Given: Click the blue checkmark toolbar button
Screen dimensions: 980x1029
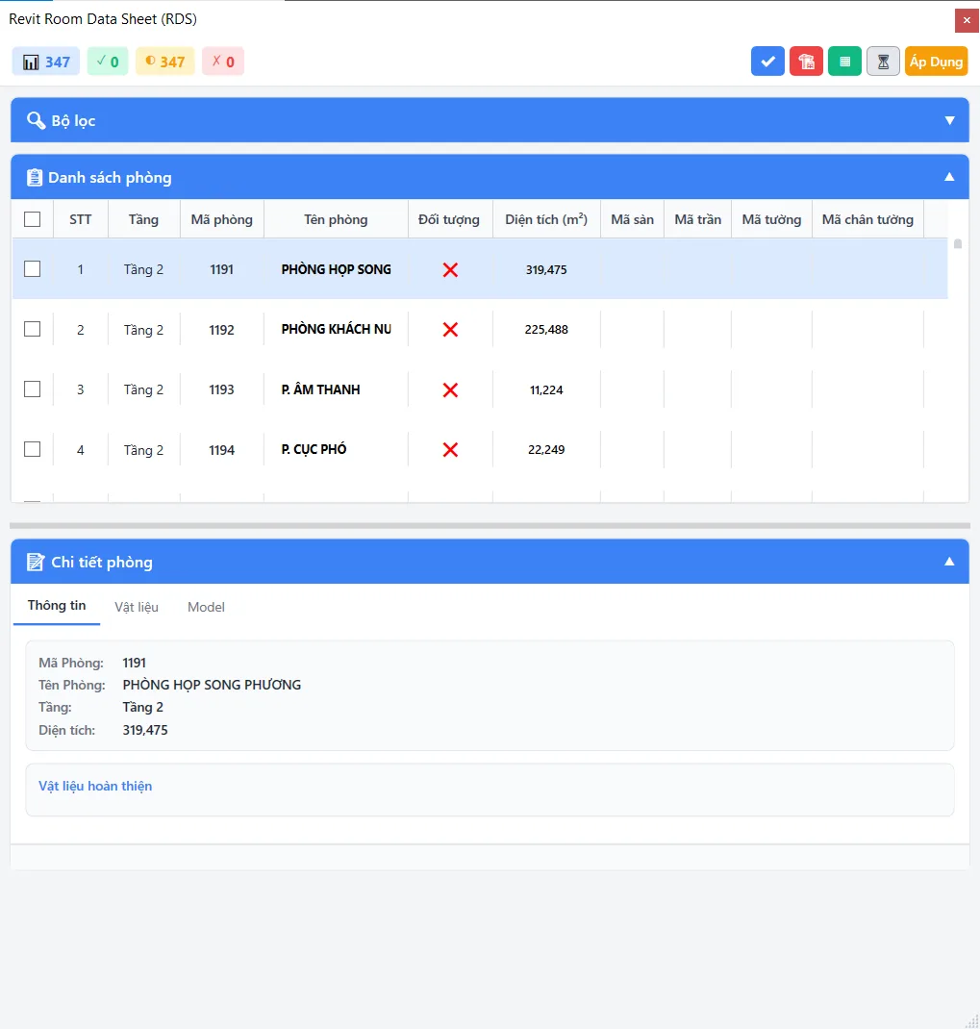Looking at the screenshot, I should coord(767,62).
